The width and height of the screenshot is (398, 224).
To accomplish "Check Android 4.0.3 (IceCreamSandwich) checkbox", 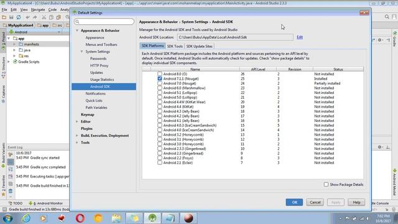I will coord(160,125).
